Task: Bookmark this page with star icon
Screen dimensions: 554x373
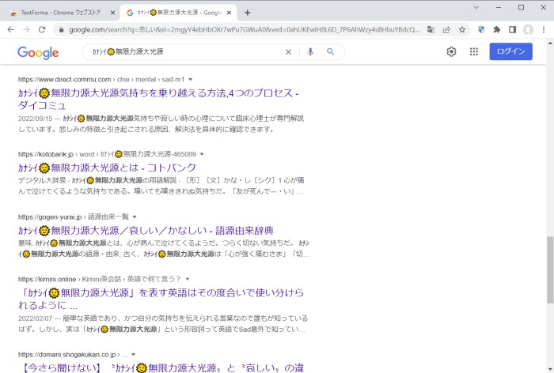Action: [462, 29]
